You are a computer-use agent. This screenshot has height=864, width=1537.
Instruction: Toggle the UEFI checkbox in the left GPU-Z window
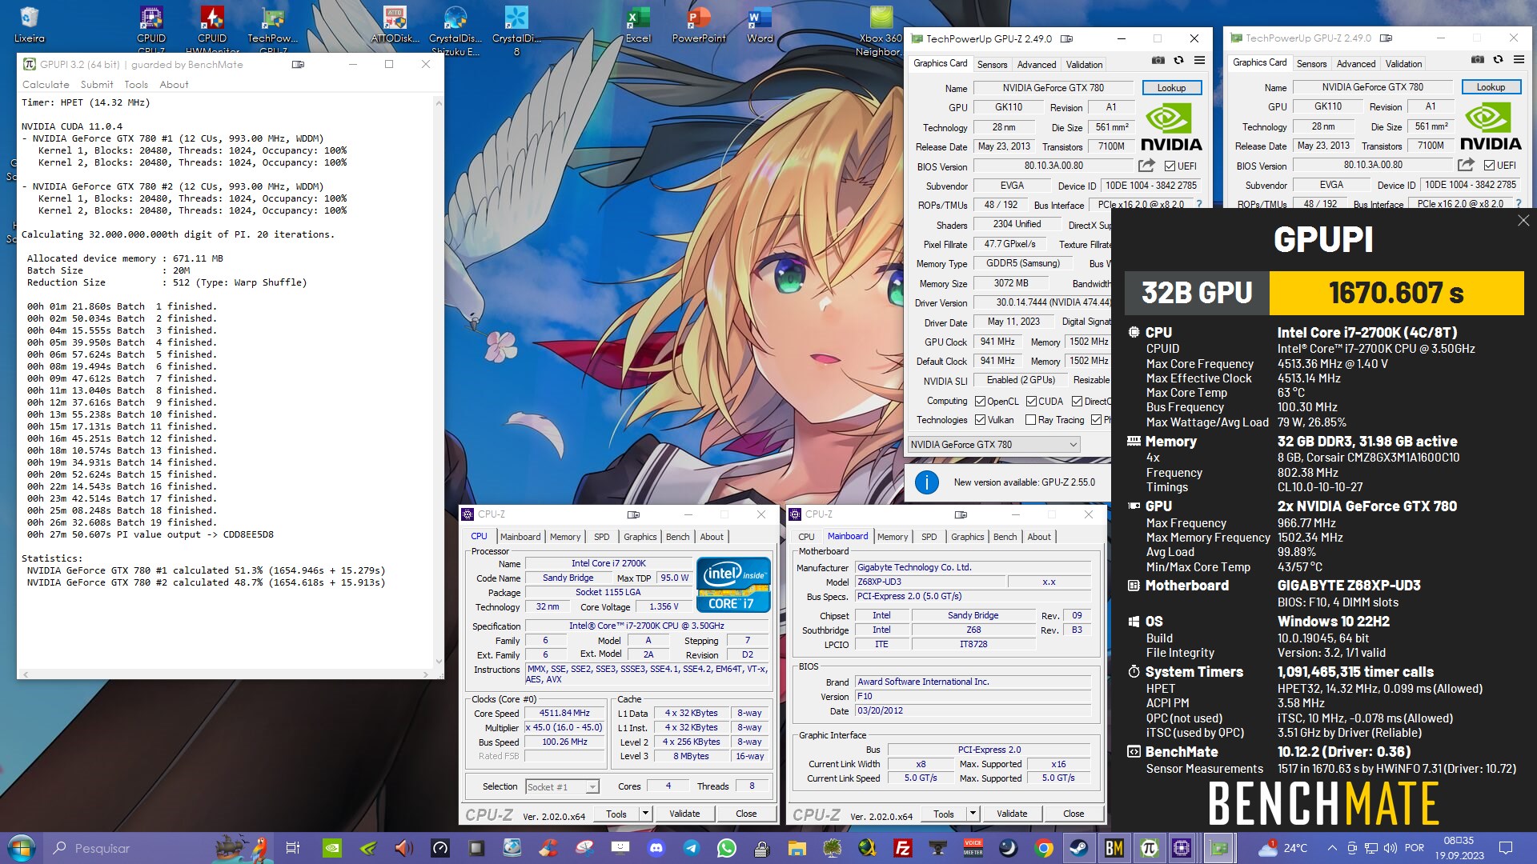tap(1170, 166)
